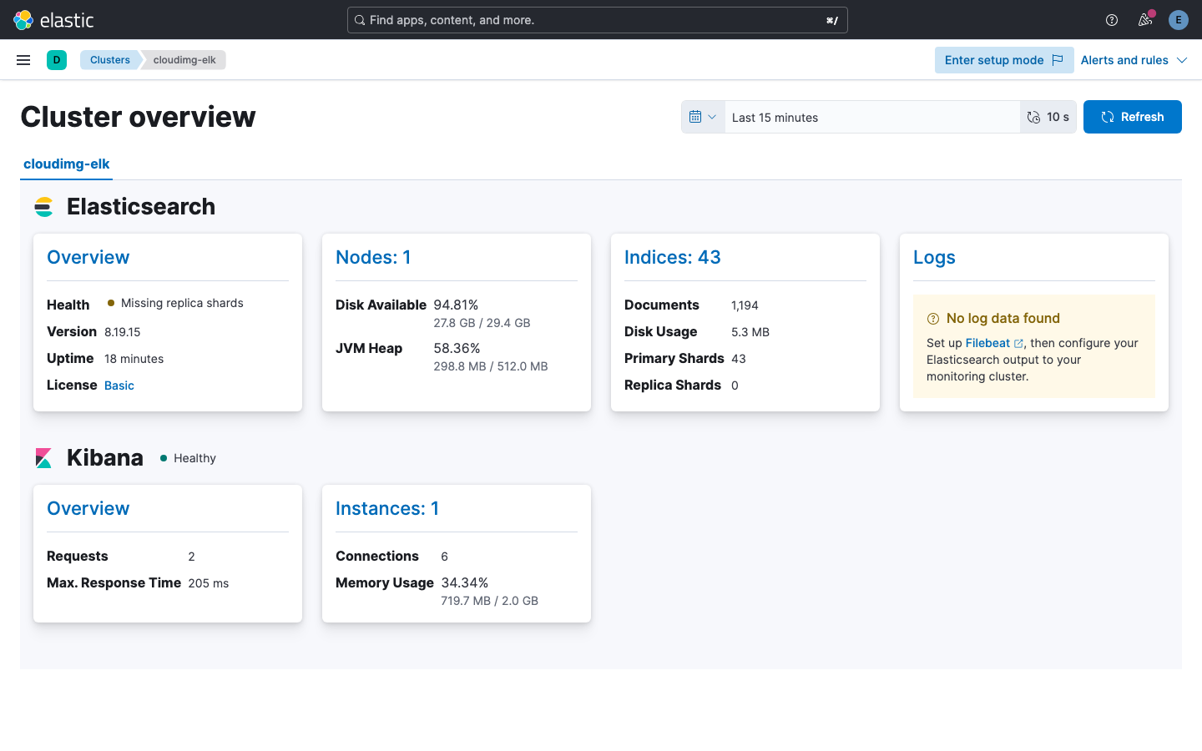
Task: Open the Elasticsearch Overview link
Action: (88, 257)
